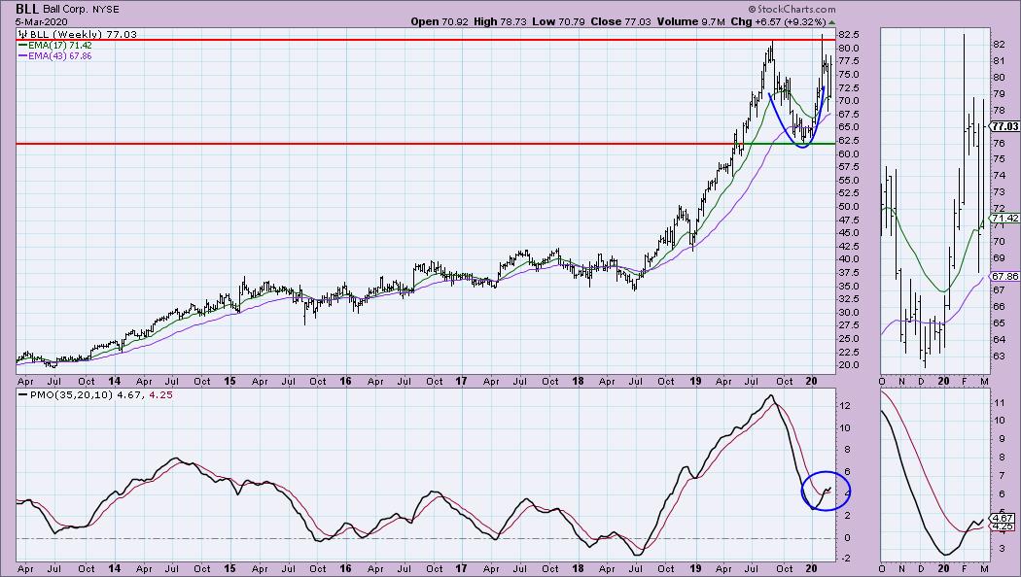Click the 30.0 price axis label
Viewport: 1021px width, 577px height.
click(849, 312)
